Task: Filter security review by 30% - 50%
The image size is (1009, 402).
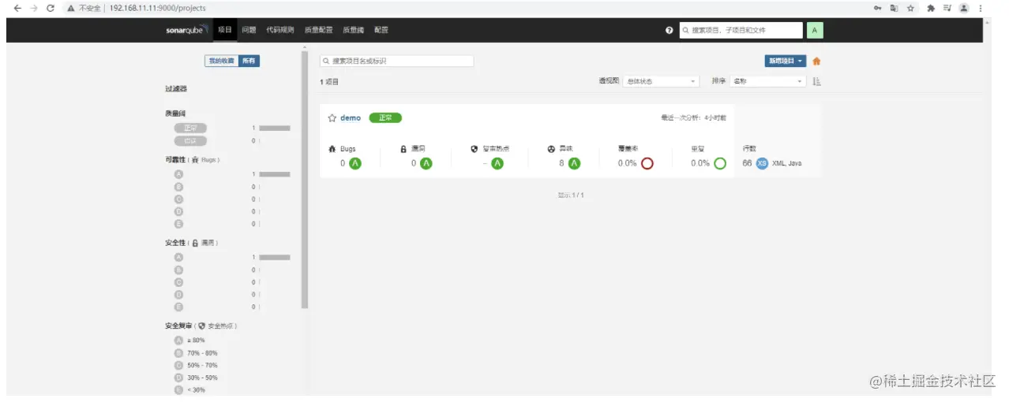Action: point(202,378)
